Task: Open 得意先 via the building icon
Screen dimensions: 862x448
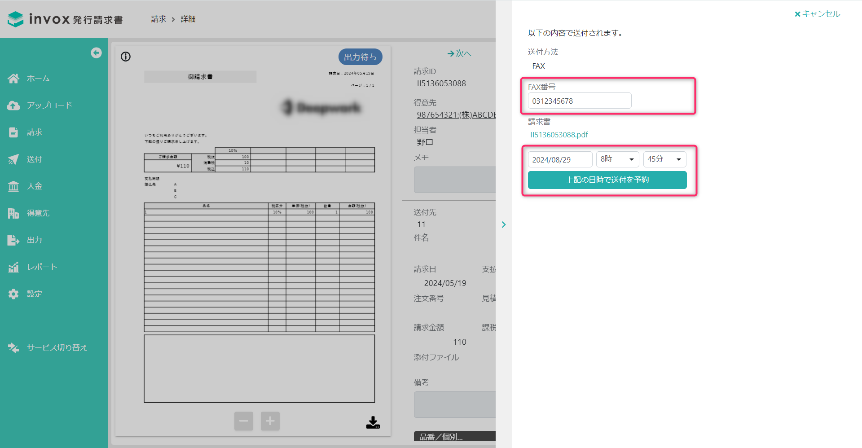Action: pos(13,213)
